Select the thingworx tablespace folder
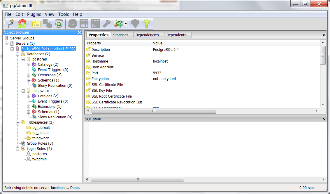Screen dimensions: 330x194 click(x=41, y=138)
